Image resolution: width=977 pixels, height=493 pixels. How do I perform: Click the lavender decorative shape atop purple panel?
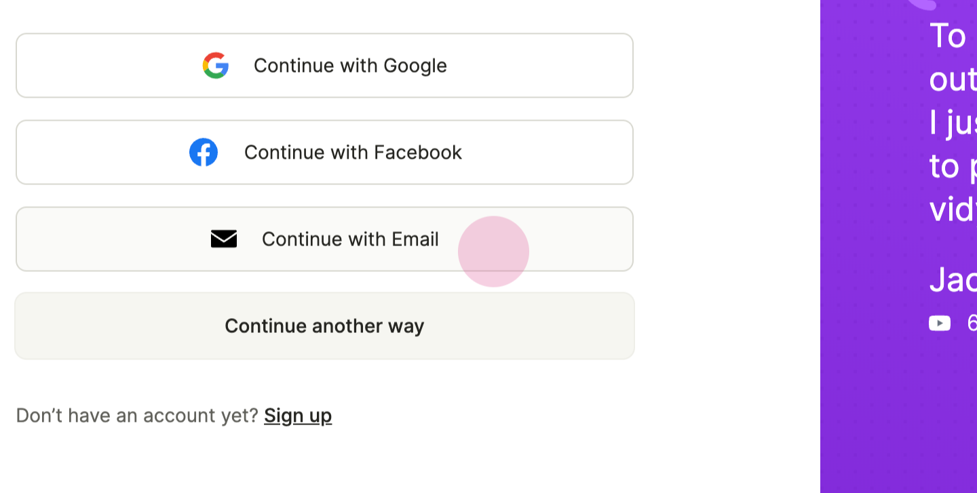pos(921,4)
